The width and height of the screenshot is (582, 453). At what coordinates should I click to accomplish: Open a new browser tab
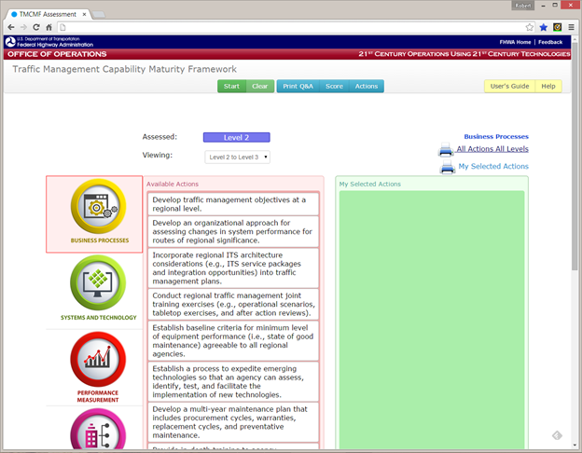coord(98,15)
